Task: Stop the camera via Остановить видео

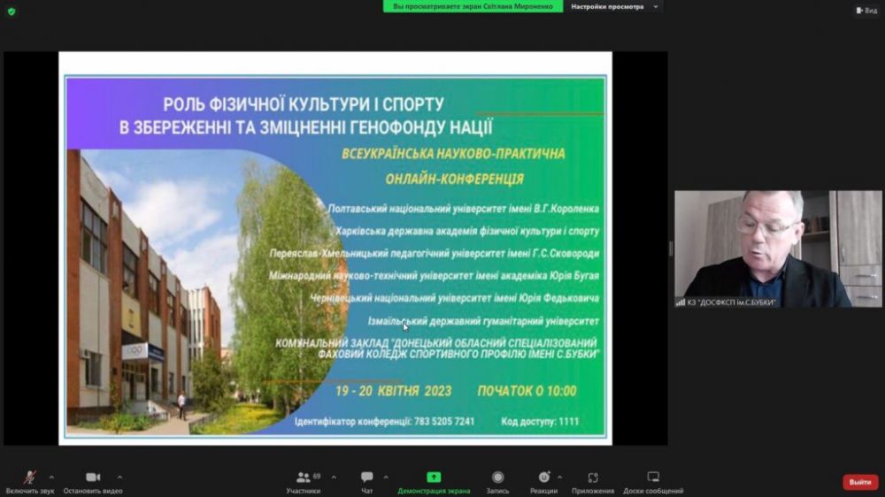Action: (93, 478)
